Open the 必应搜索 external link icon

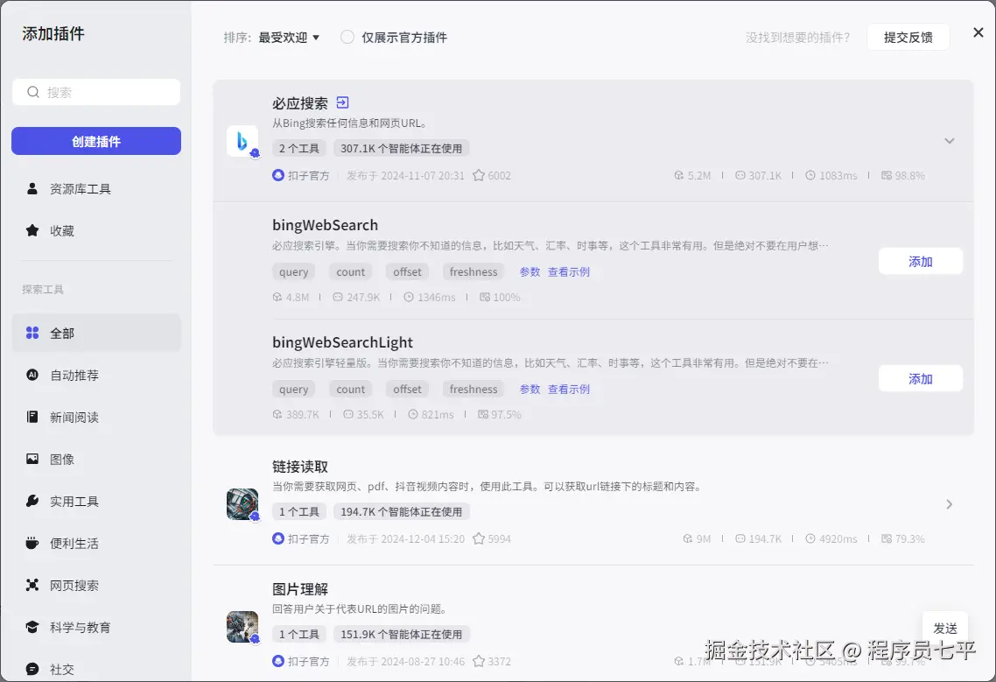pyautogui.click(x=342, y=102)
